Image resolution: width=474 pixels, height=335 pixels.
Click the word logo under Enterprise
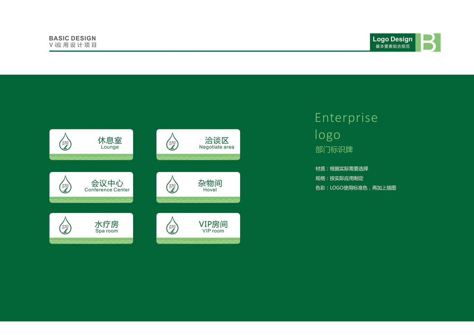click(328, 135)
